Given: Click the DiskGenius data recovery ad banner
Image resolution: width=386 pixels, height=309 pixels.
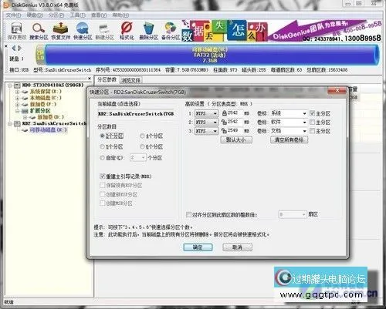Looking at the screenshot, I should pyautogui.click(x=281, y=30).
